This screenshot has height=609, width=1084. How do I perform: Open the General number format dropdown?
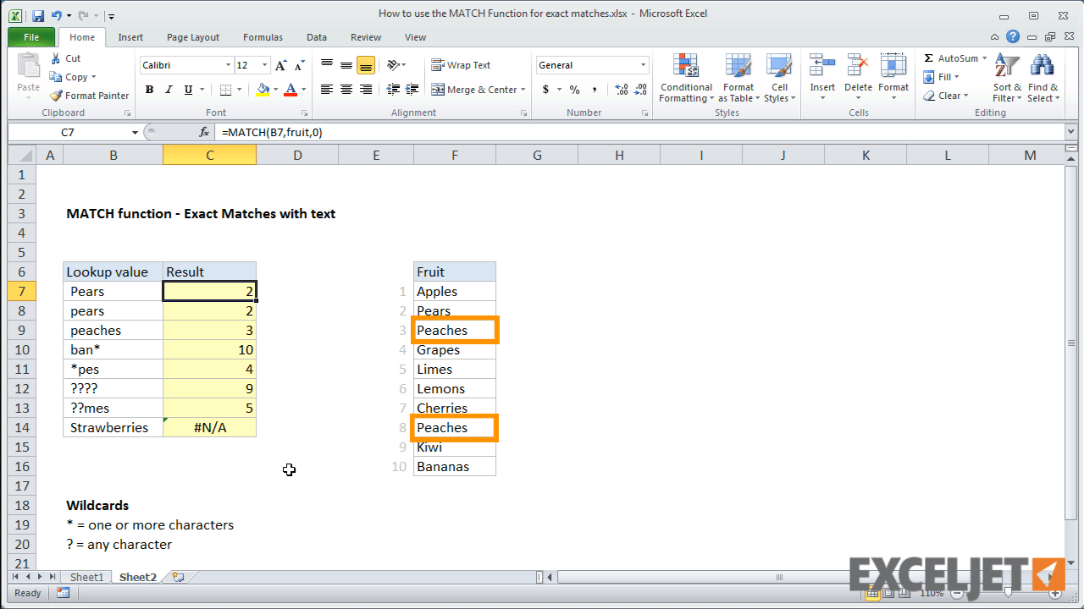pos(591,65)
